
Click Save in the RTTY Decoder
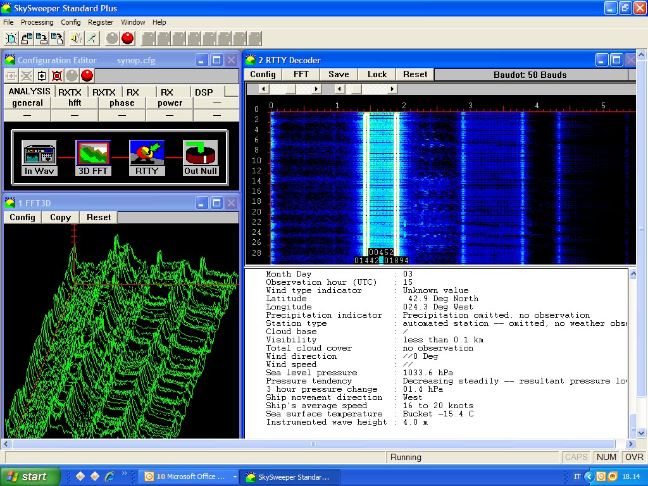(339, 74)
